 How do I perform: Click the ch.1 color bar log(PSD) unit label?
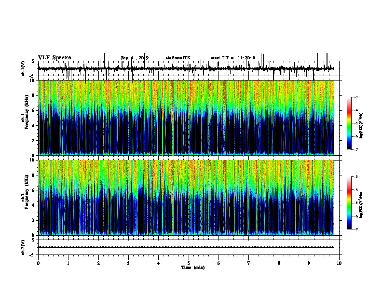(x=361, y=126)
